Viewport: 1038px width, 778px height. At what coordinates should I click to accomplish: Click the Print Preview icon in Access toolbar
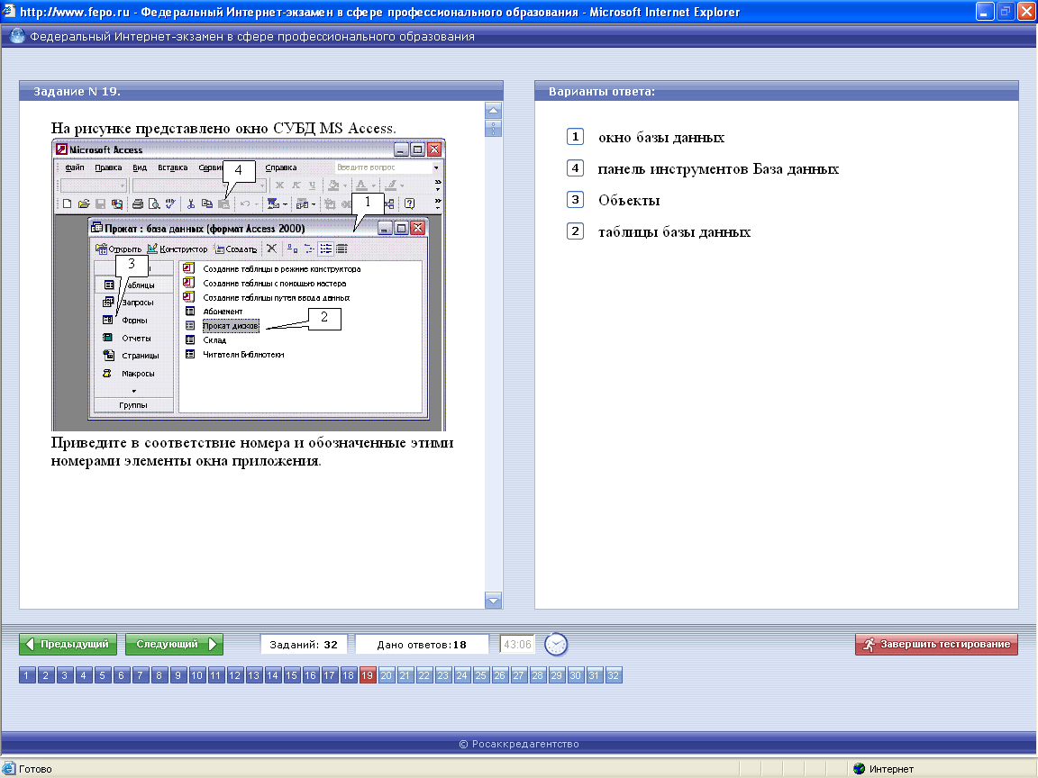coord(154,204)
